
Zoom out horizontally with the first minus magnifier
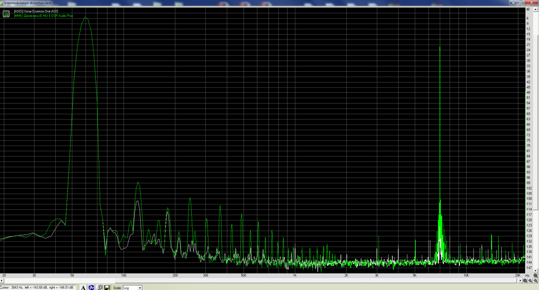click(530, 280)
